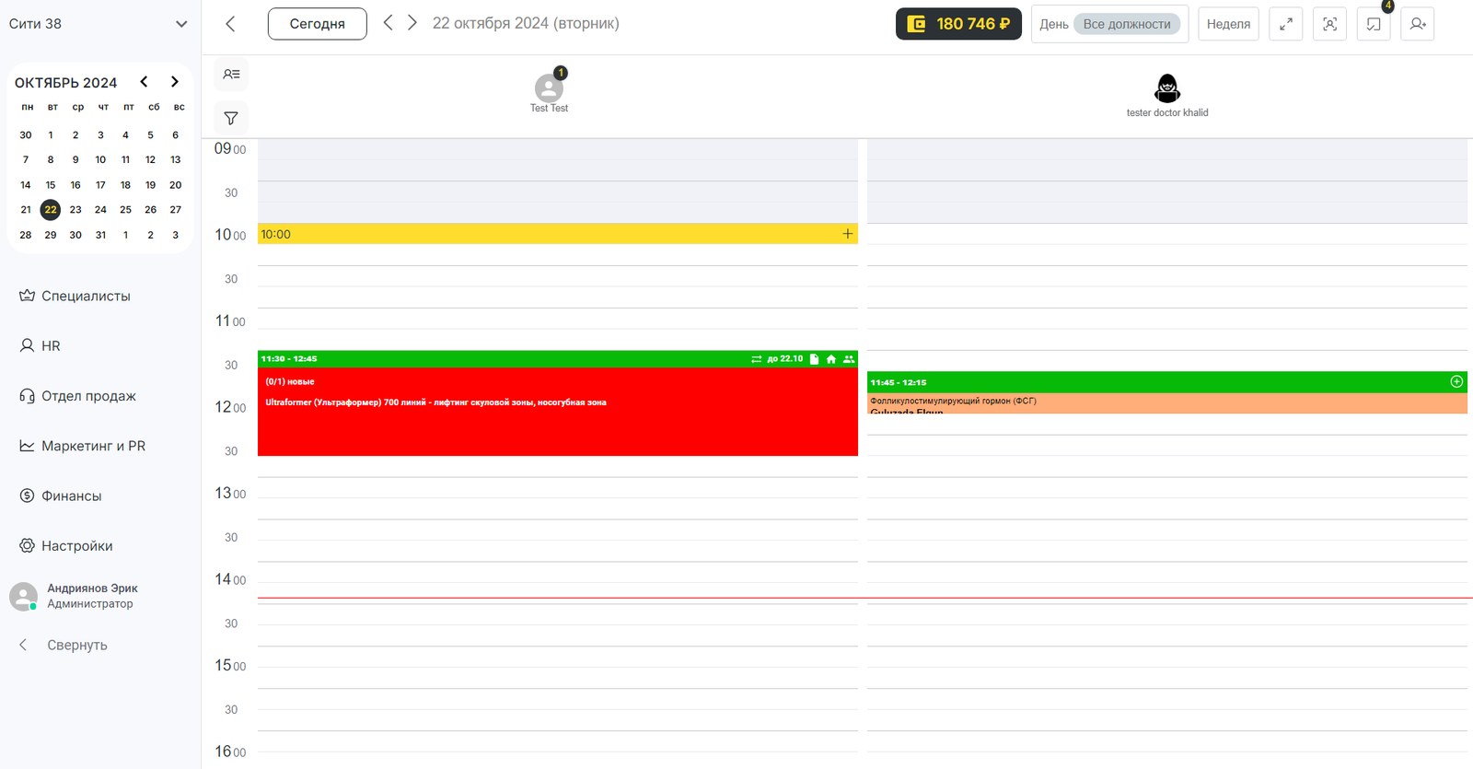Click the group people icon on 11:30 appointment
Viewport: 1473px width, 769px height.
coord(849,359)
